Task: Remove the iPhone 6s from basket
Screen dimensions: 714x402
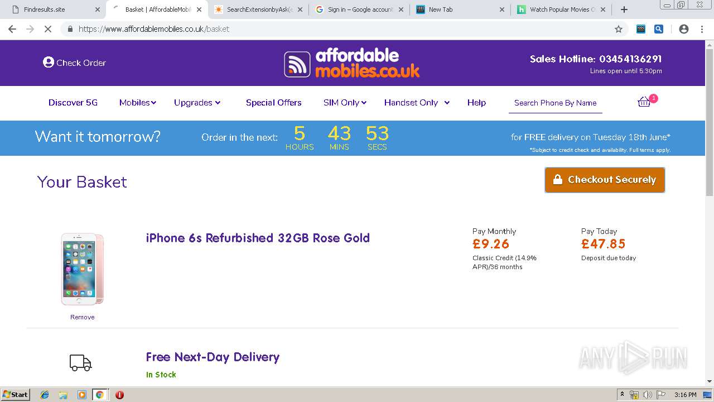Action: pyautogui.click(x=83, y=317)
